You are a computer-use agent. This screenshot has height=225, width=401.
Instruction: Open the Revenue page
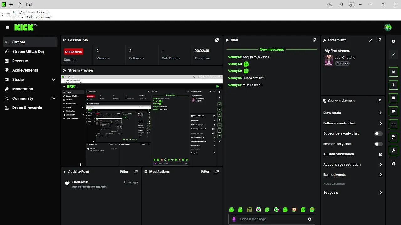pos(30,61)
